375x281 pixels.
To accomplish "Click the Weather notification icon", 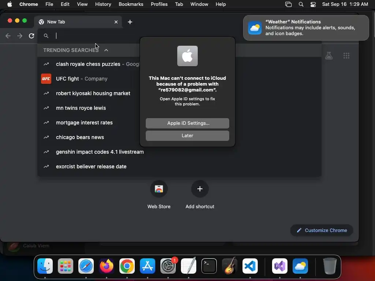I will pos(255,28).
